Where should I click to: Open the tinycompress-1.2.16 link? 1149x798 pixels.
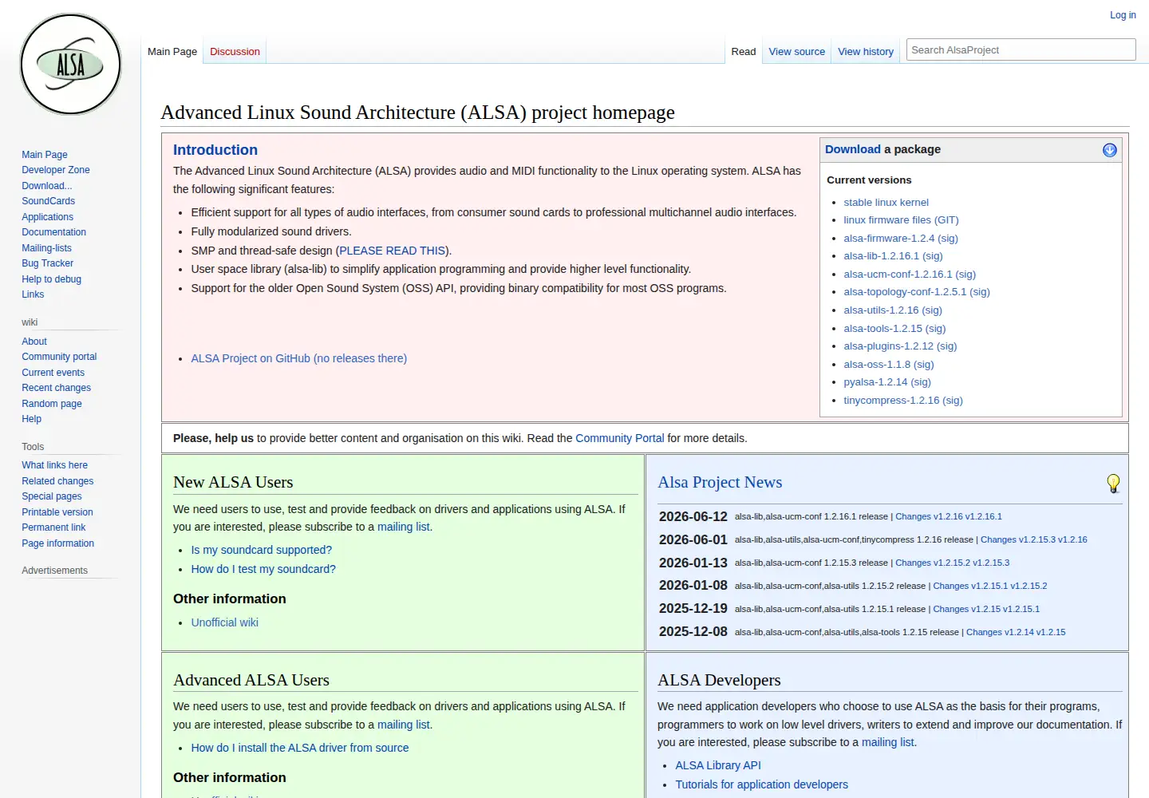pyautogui.click(x=891, y=401)
